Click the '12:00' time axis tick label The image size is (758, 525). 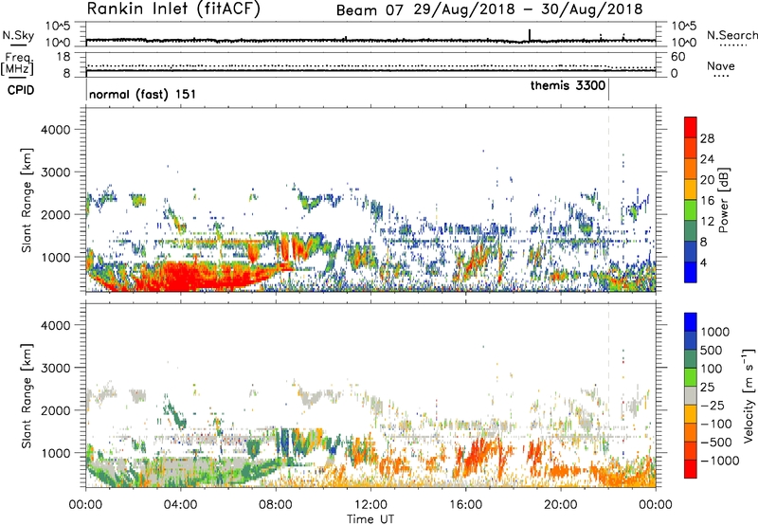(x=370, y=505)
